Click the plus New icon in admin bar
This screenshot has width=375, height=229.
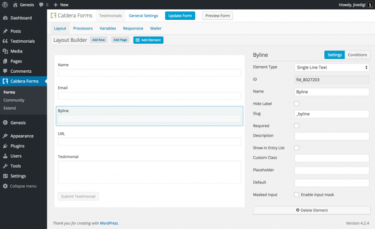[x=56, y=5]
